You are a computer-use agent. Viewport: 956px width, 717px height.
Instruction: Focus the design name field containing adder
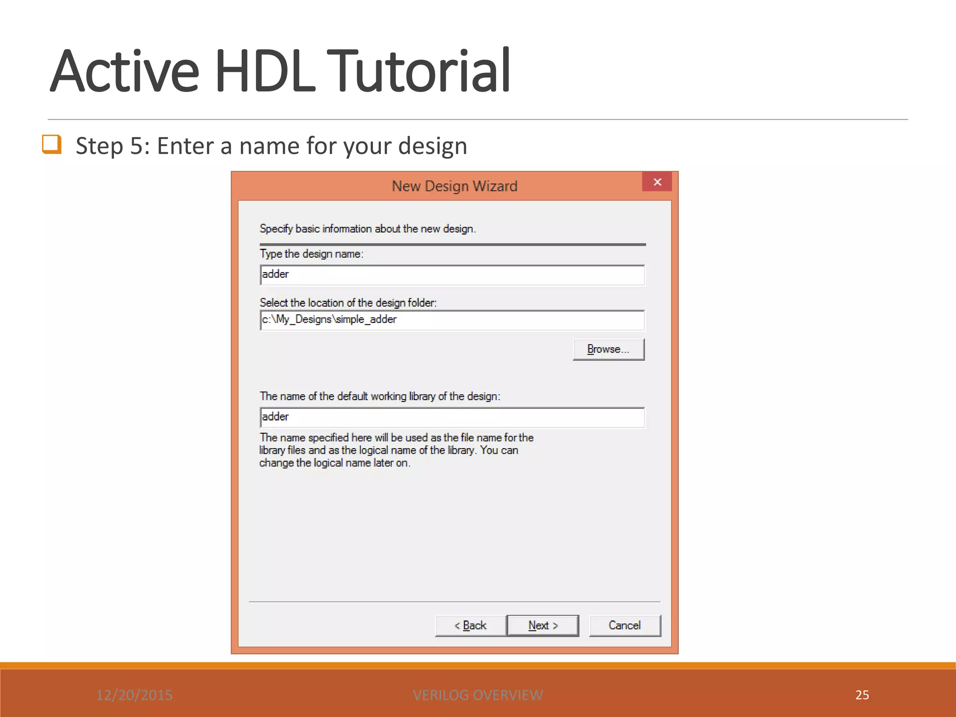pyautogui.click(x=452, y=274)
